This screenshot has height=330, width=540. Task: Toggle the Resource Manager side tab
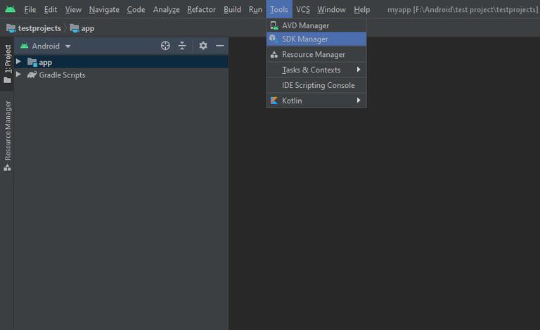tap(7, 136)
